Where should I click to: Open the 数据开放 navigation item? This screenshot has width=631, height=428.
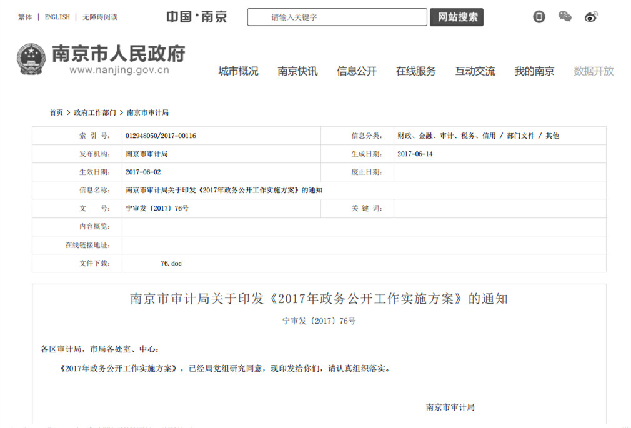point(594,71)
